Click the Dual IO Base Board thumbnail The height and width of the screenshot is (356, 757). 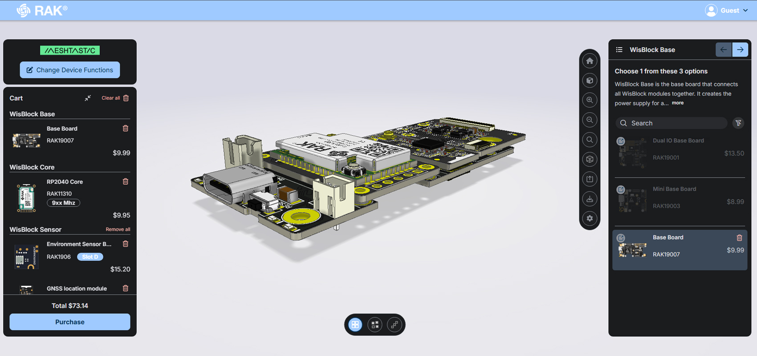click(x=633, y=153)
